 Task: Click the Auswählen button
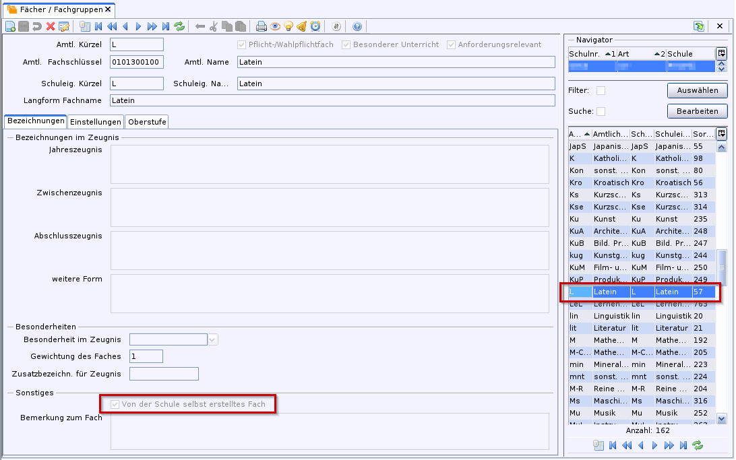click(x=697, y=90)
